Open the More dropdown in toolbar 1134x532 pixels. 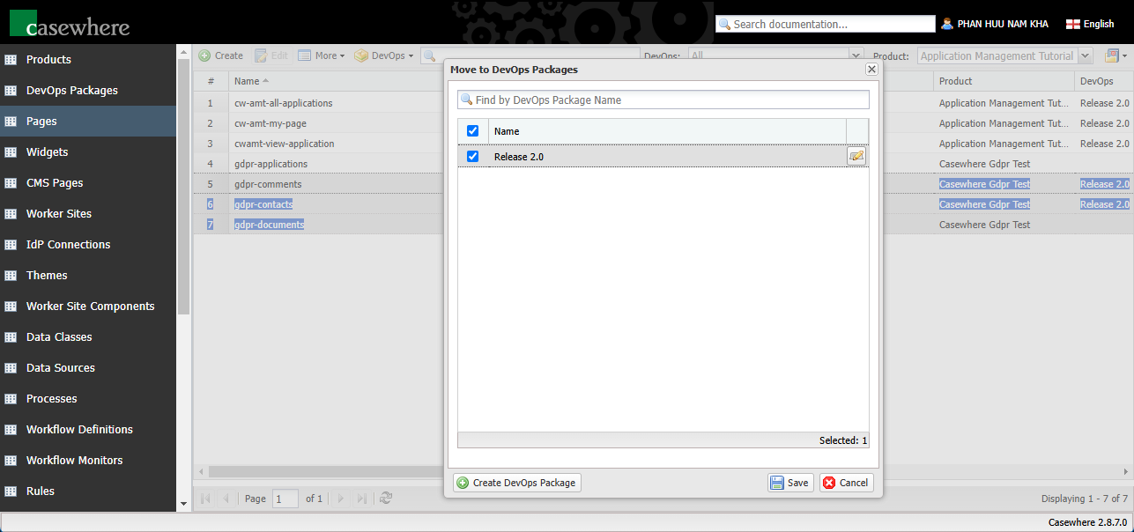322,55
